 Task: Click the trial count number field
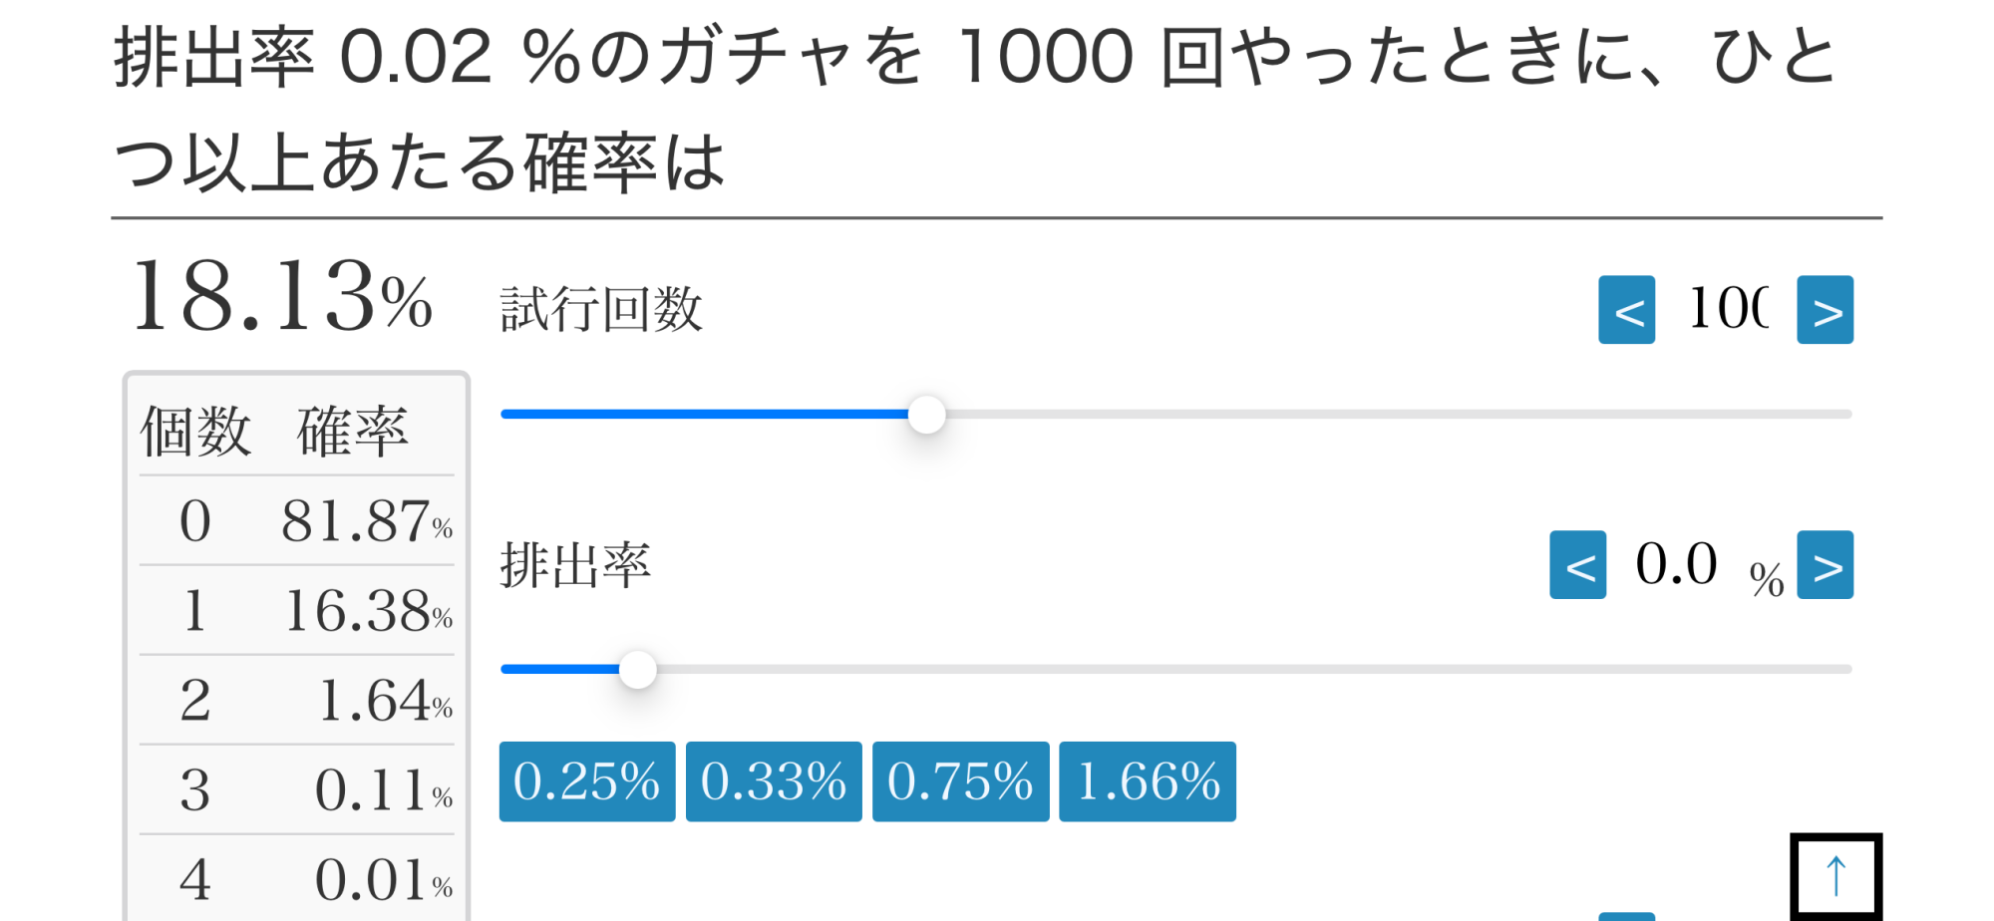pos(1727,308)
